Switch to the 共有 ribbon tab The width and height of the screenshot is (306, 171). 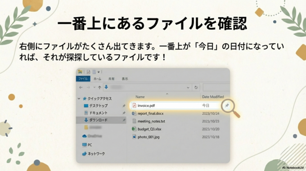pos(112,79)
